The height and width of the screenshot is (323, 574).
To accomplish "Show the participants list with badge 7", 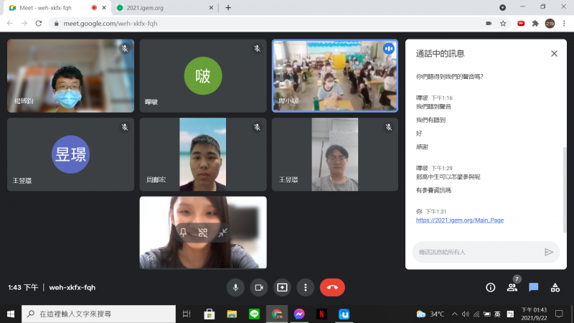I will (x=512, y=287).
